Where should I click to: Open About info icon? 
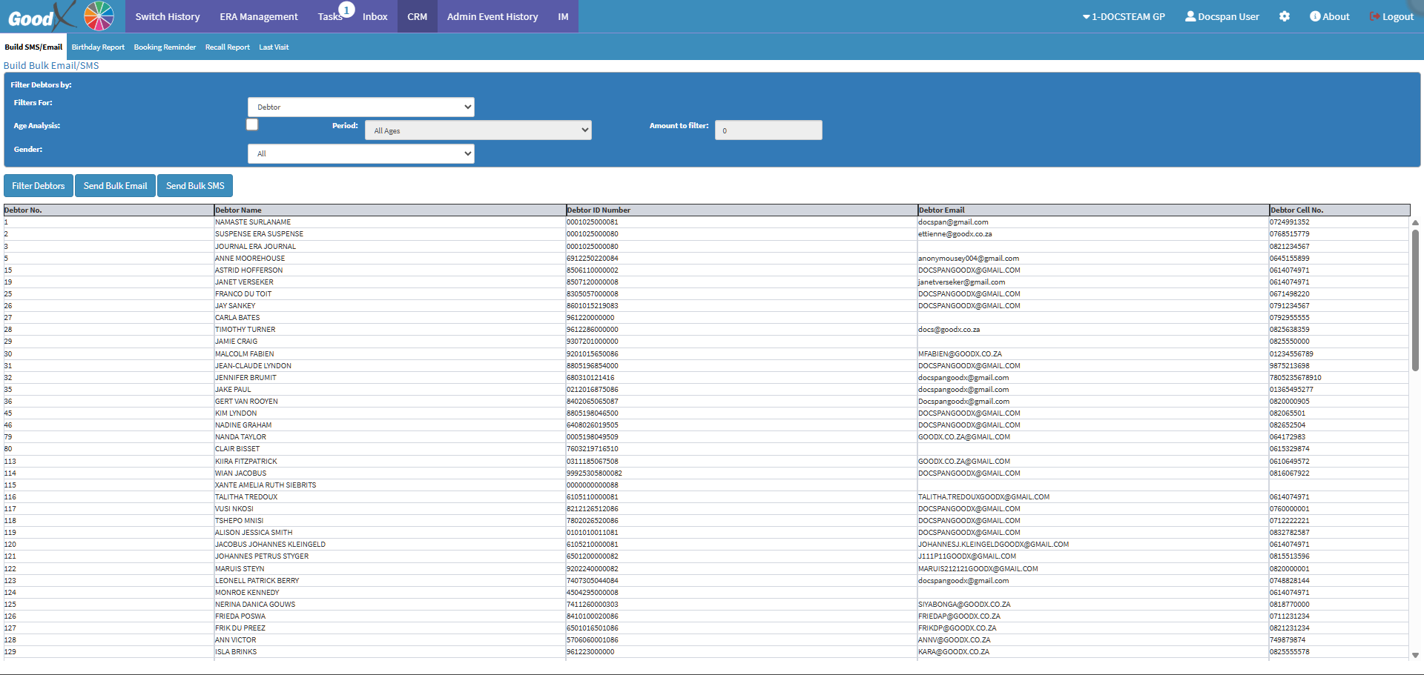click(x=1315, y=16)
